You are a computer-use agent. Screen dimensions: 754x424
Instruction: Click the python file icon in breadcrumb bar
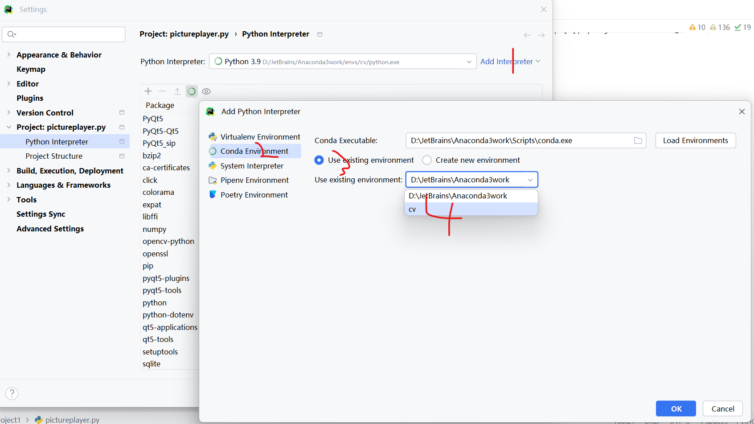coord(39,420)
